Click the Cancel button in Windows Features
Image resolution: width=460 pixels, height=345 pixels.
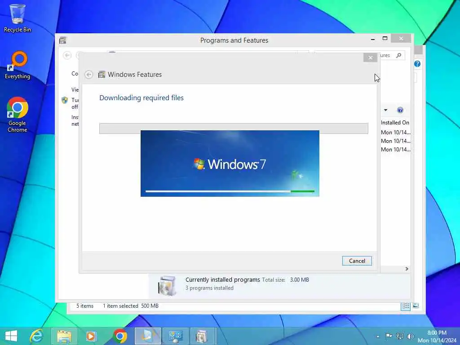[357, 261]
